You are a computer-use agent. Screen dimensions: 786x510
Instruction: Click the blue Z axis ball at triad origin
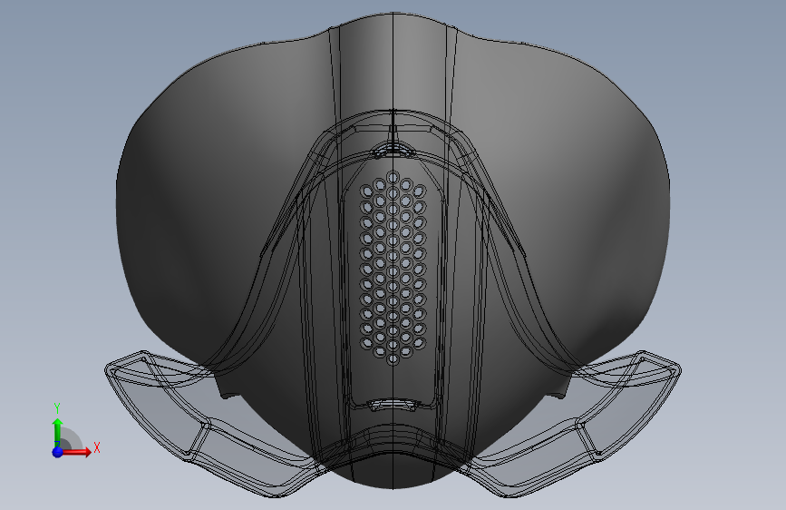pyautogui.click(x=57, y=452)
